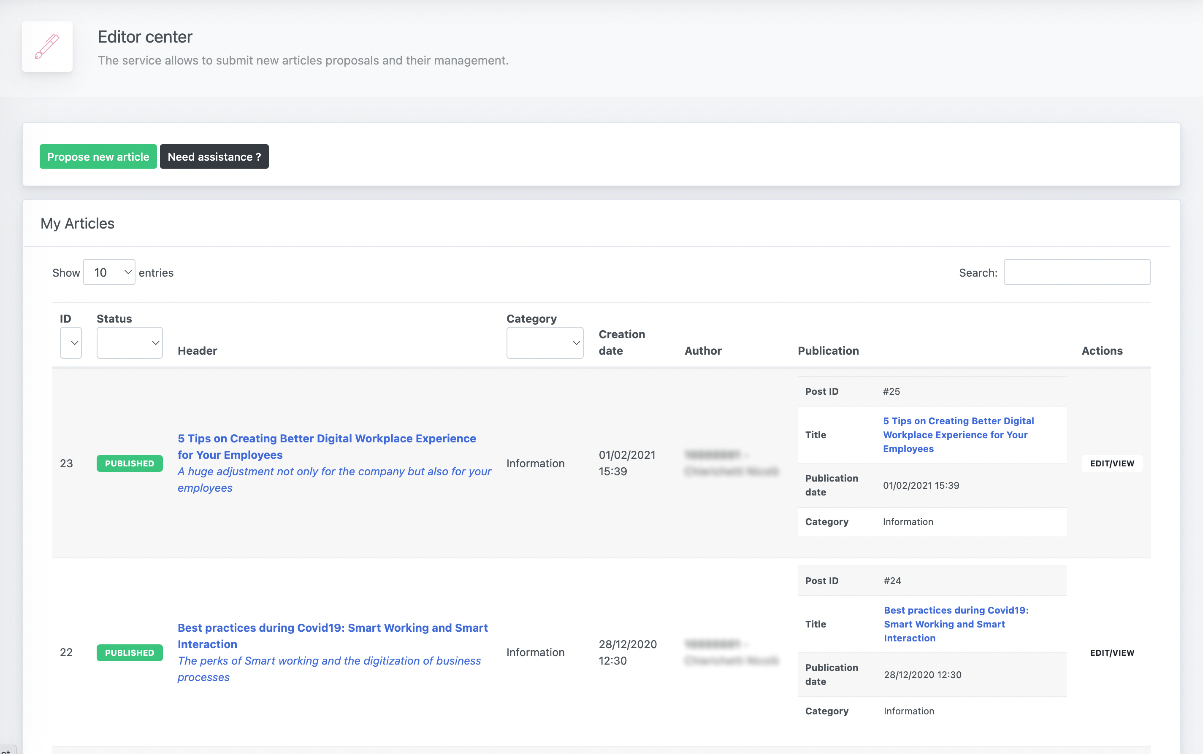The image size is (1203, 754).
Task: Click publication date 28/12/2020 12:30 in post #24
Action: (x=922, y=675)
